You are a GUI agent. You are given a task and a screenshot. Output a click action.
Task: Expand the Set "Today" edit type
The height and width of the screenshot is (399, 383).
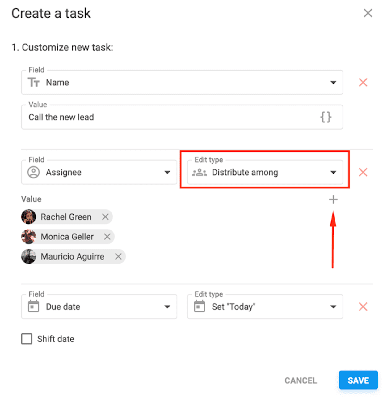tap(265, 307)
